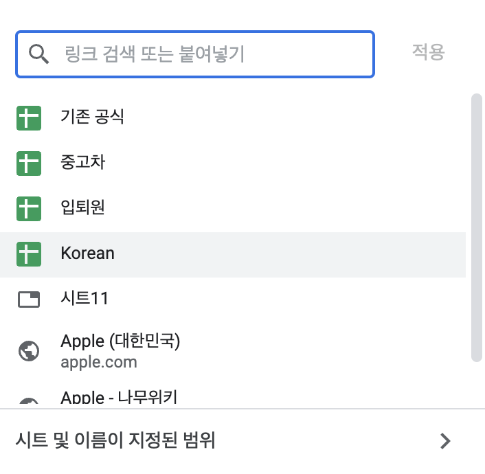This screenshot has width=485, height=474.
Task: Choose the 중고차 spreadsheet entry
Action: pos(233,163)
